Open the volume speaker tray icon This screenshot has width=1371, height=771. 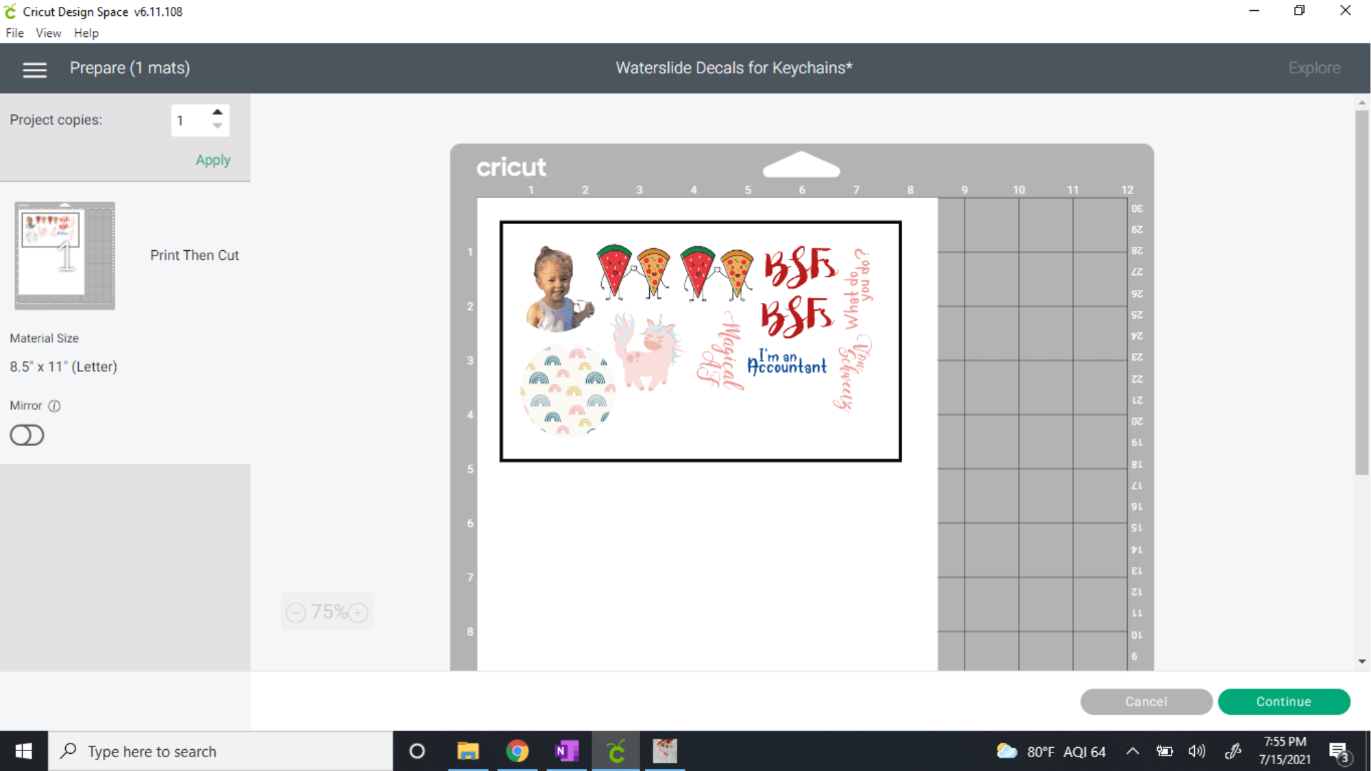point(1197,751)
